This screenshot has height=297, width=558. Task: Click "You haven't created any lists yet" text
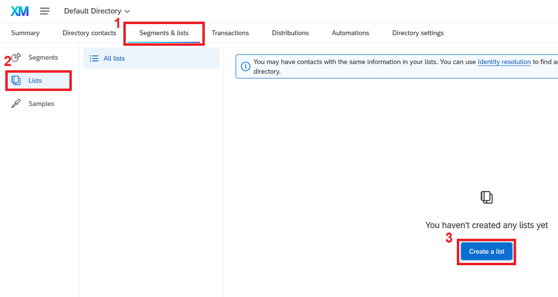tap(487, 225)
